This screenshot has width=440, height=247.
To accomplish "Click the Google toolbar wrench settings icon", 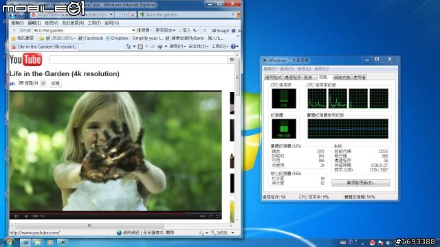I will click(195, 30).
